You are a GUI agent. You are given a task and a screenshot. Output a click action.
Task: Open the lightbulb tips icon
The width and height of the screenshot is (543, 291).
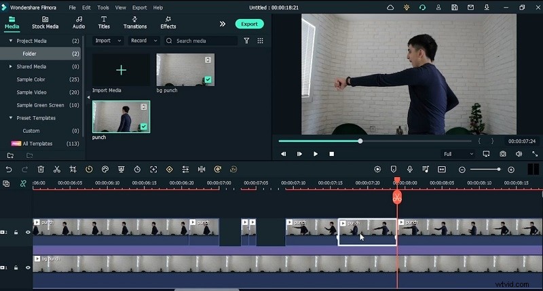(x=407, y=7)
